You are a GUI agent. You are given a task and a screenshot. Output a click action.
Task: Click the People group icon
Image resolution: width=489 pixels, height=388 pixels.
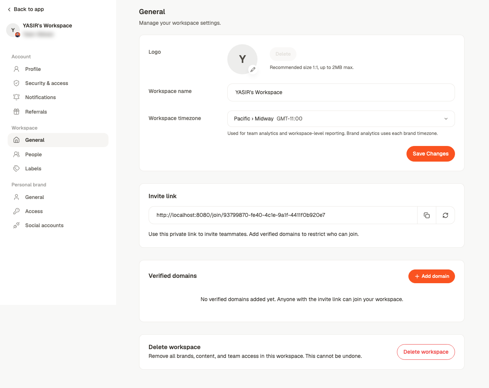[16, 154]
